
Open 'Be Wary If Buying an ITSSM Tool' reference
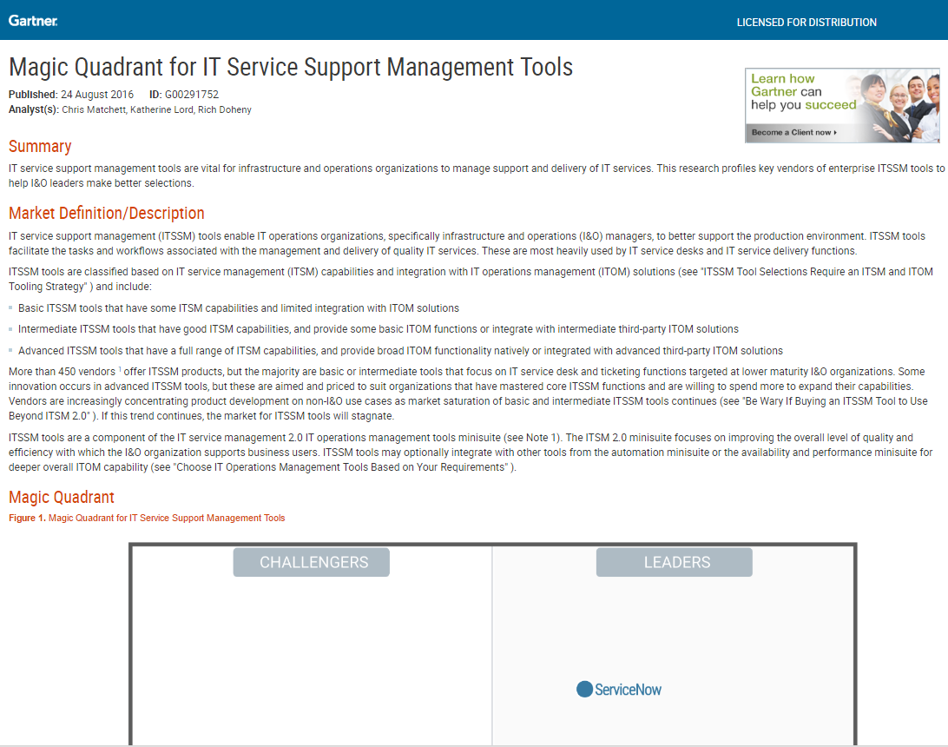468,408
